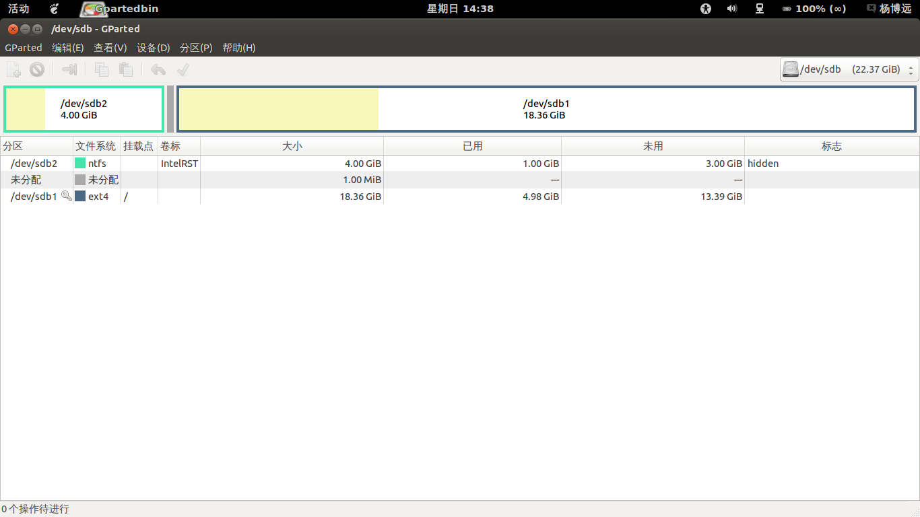Click the accessibility icon in top panel
The image size is (920, 517).
click(x=706, y=9)
